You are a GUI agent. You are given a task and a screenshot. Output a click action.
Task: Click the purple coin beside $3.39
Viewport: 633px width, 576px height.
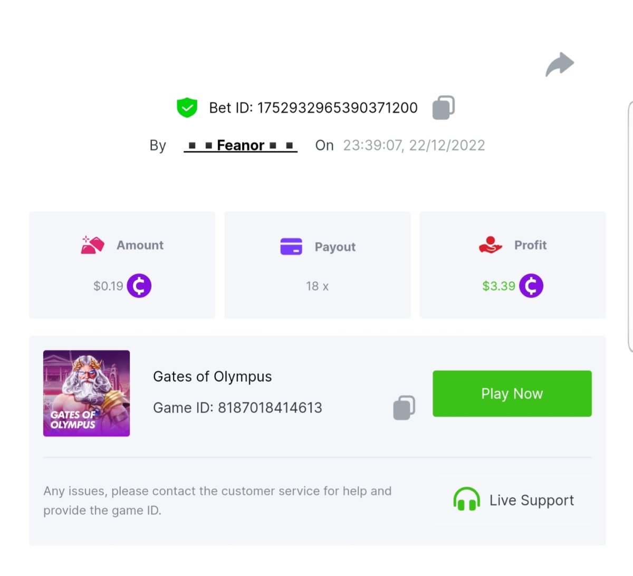531,286
